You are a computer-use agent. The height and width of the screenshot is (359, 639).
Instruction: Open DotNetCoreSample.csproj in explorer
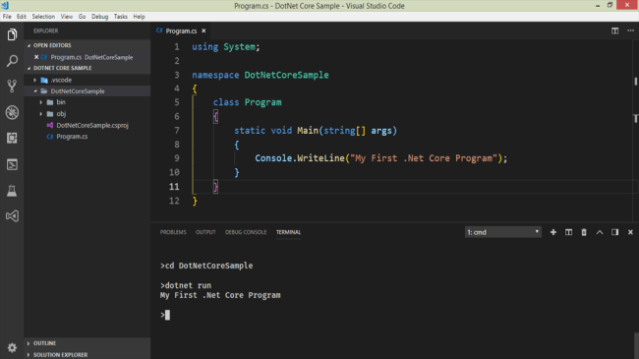click(x=92, y=125)
